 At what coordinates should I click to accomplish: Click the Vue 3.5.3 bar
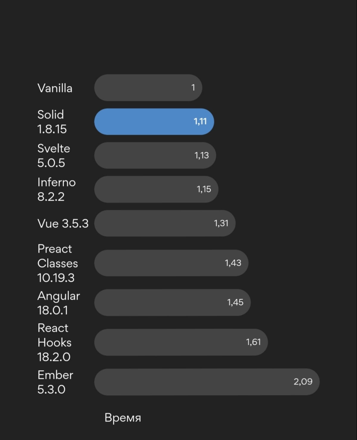point(165,223)
